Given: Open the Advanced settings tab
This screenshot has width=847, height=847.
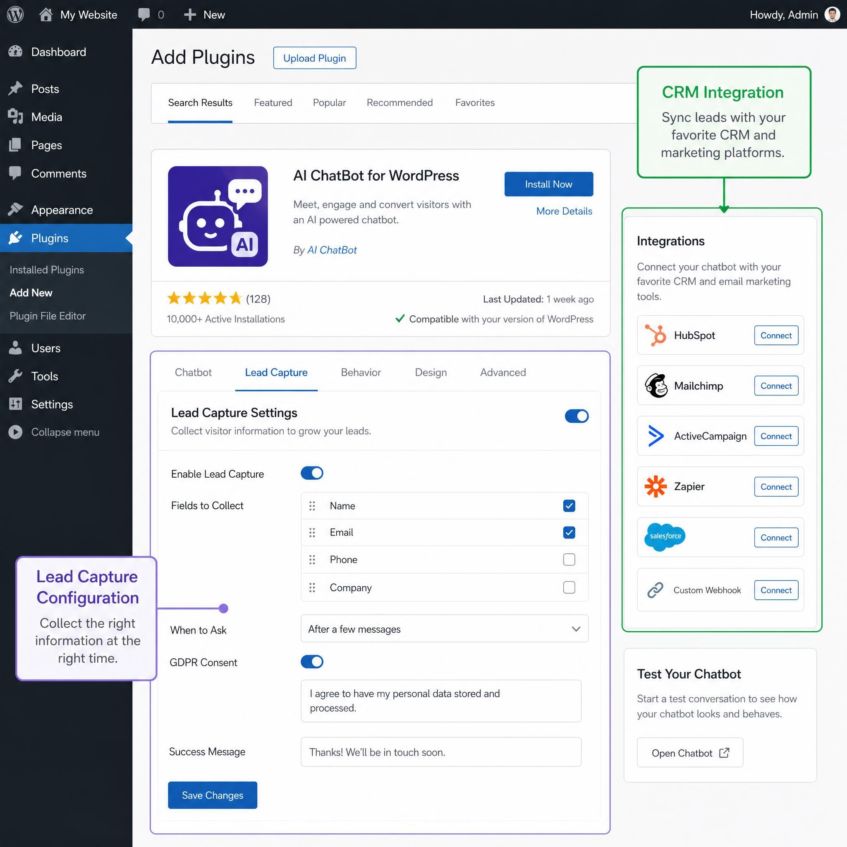Looking at the screenshot, I should pos(503,372).
